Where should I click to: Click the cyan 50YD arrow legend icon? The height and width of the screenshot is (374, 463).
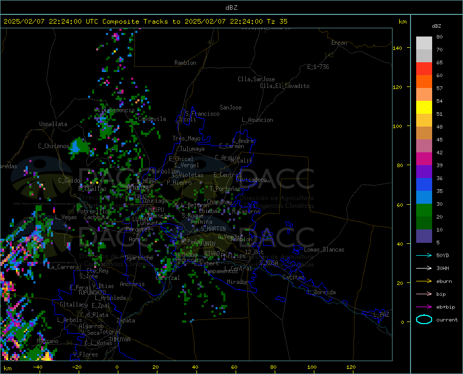click(x=424, y=255)
